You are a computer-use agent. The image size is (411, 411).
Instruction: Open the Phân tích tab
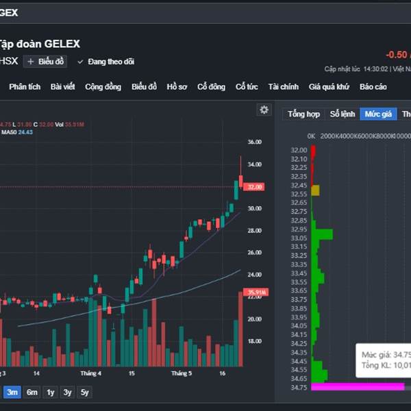(x=25, y=87)
